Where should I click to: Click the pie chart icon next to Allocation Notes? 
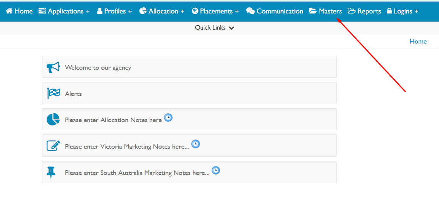tap(53, 119)
